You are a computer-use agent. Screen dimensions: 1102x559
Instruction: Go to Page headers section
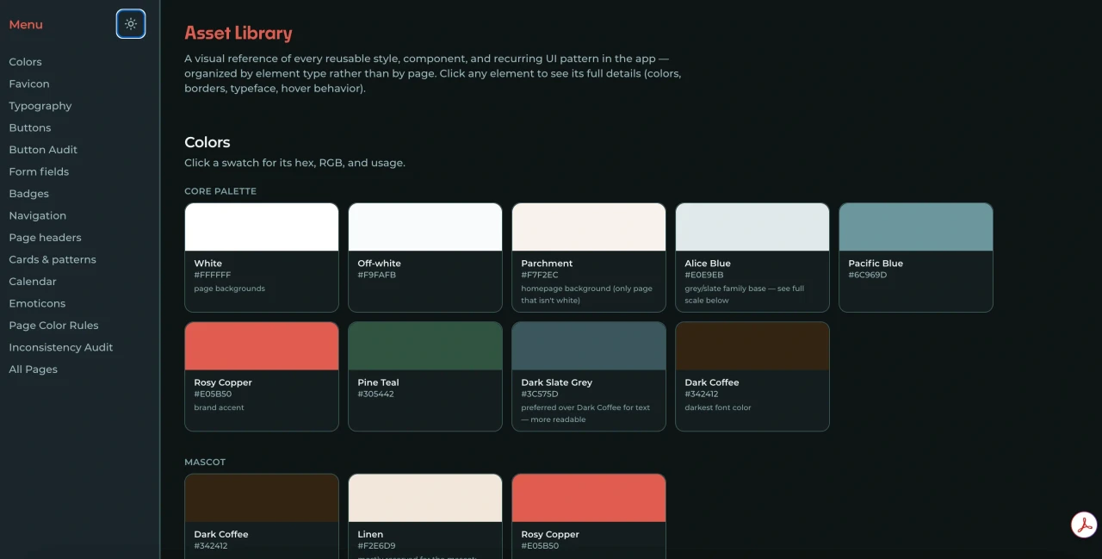(x=45, y=238)
